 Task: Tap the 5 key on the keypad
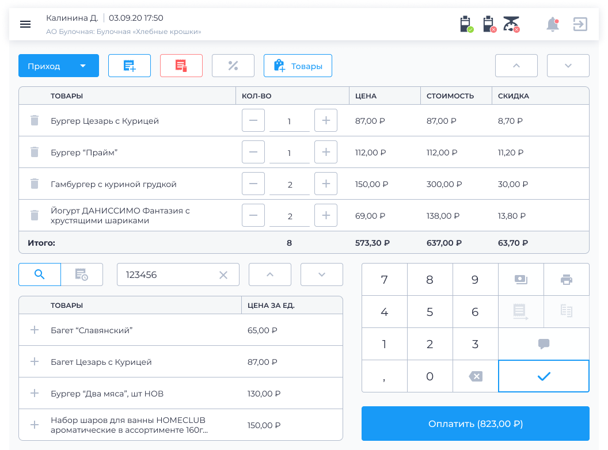tap(430, 312)
